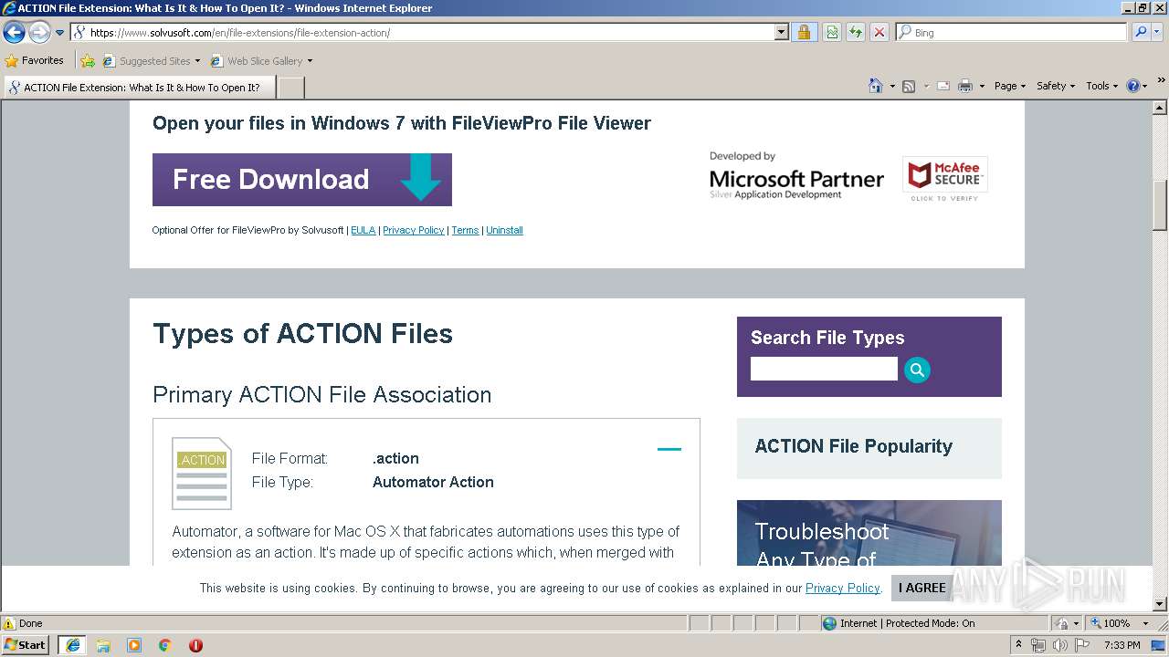Open a new blank tab
Image resolution: width=1169 pixels, height=657 pixels.
click(x=290, y=88)
